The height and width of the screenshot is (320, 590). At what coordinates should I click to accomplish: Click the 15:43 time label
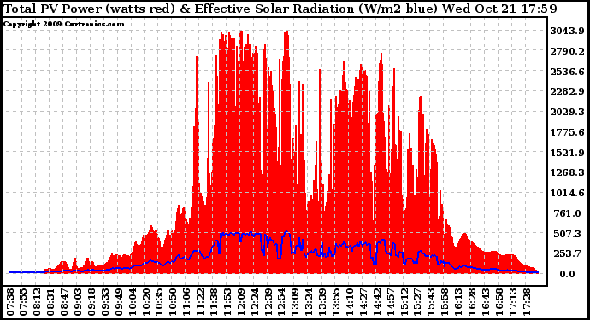(431, 302)
